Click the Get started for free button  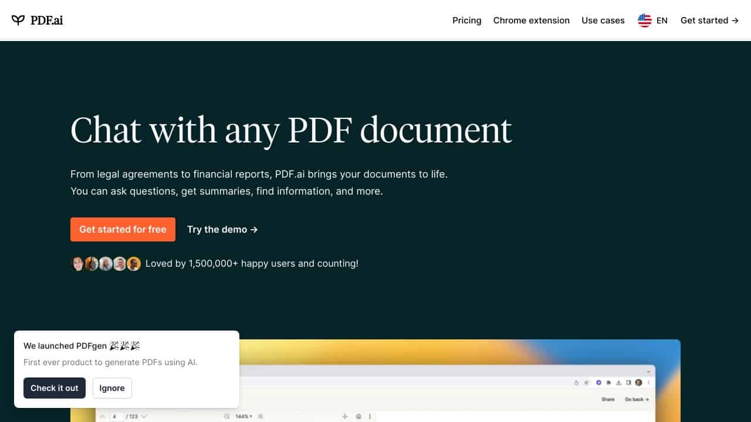click(x=123, y=229)
